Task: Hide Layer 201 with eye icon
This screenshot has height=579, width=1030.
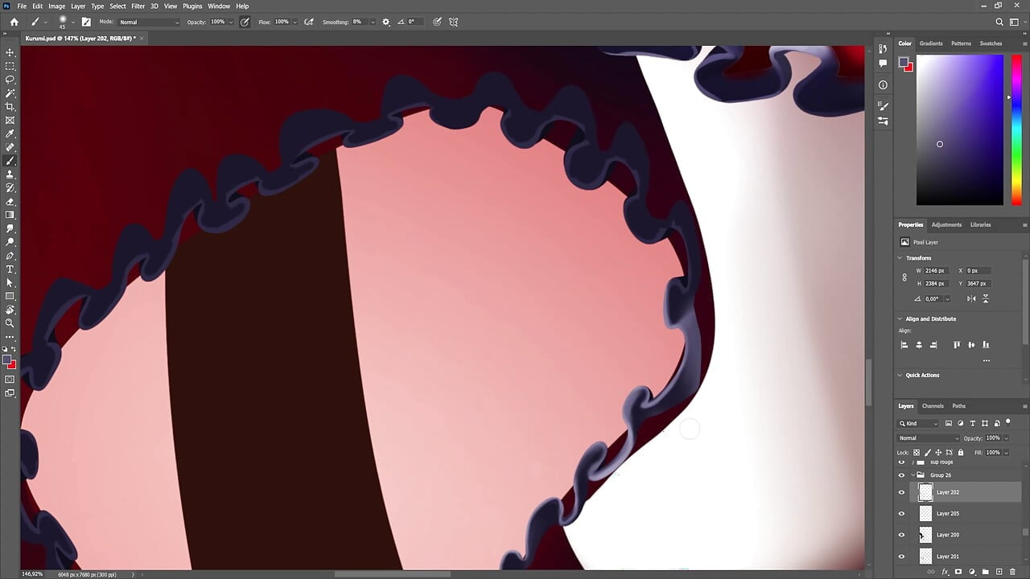Action: [901, 556]
